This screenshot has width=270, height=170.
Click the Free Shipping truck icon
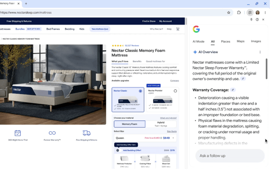click(x=86, y=133)
